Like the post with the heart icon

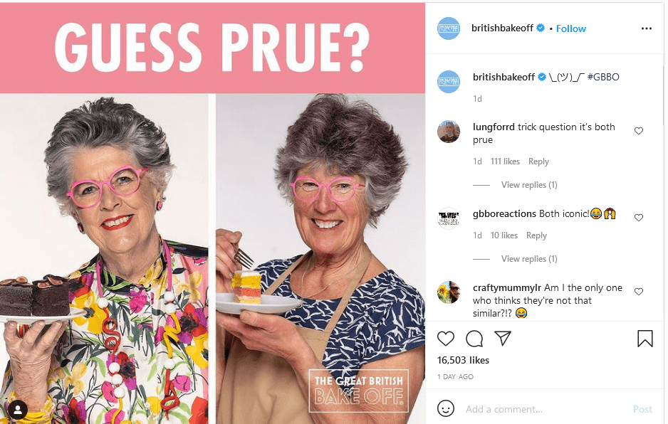(x=446, y=339)
